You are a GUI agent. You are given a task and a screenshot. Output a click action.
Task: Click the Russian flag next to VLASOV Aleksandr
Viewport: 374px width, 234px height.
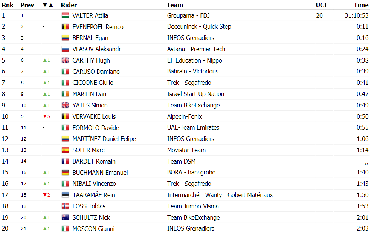[65, 49]
